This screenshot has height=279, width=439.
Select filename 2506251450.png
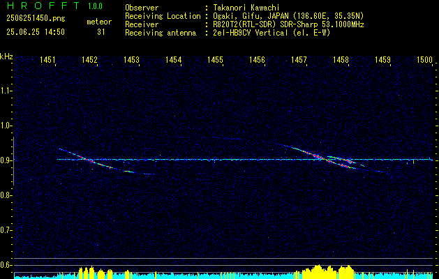point(36,19)
